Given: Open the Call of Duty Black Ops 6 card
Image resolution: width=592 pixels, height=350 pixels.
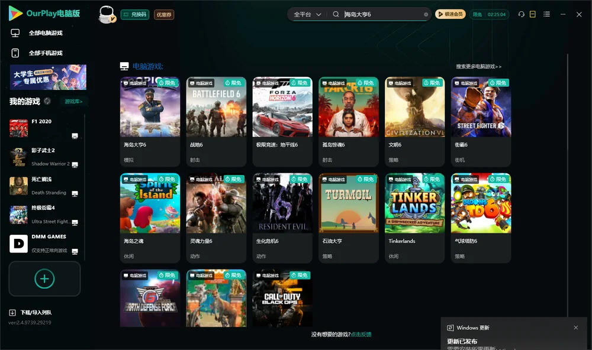Looking at the screenshot, I should pyautogui.click(x=282, y=298).
